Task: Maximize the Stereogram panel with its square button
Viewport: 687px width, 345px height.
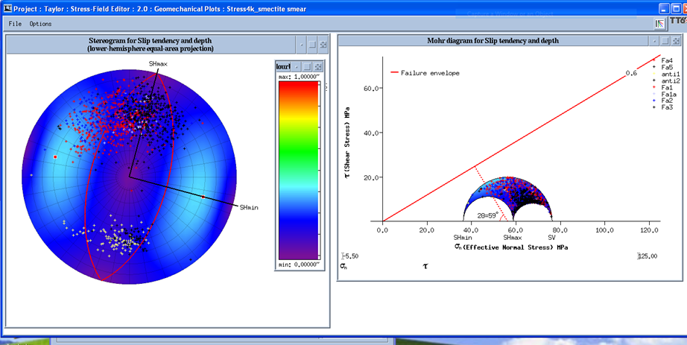Action: pos(312,44)
